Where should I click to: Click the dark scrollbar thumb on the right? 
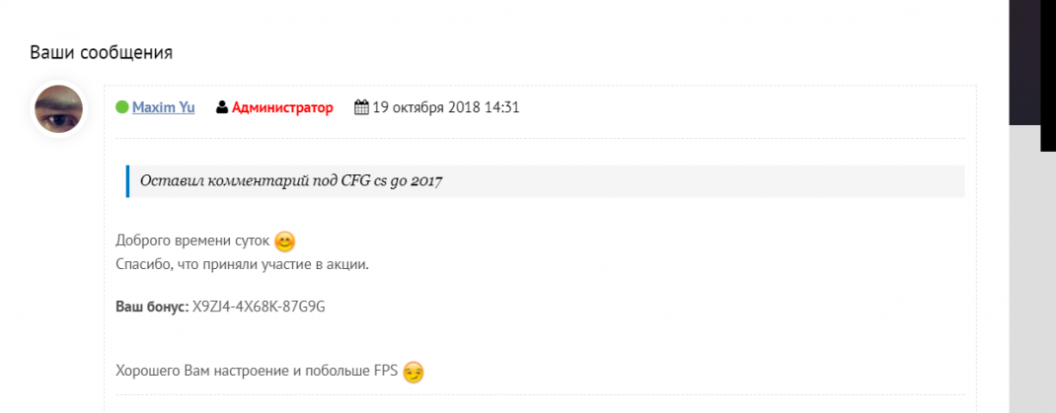1032,62
